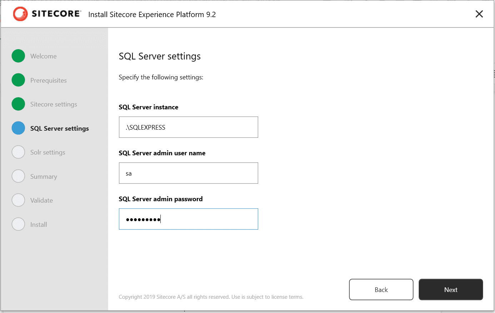
Task: Click the SQL Server settings heading
Action: (x=160, y=56)
